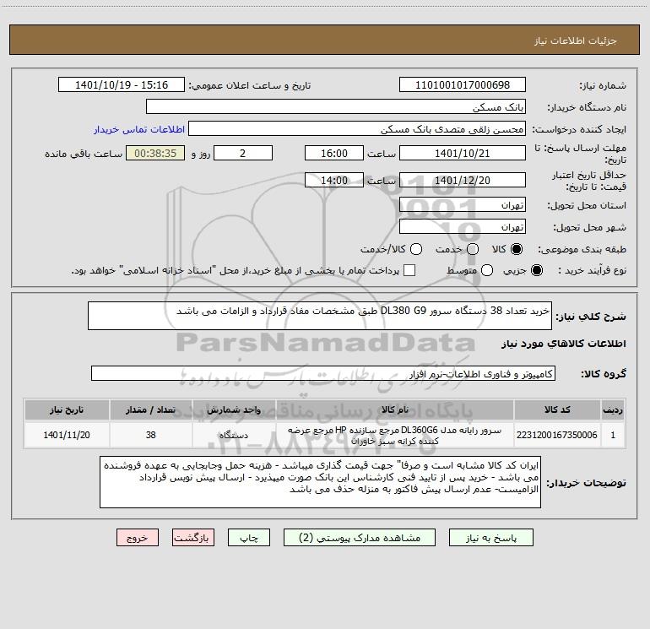Click the شماره نیاز field 1101001017000698
This screenshot has height=629, width=650.
pos(463,85)
